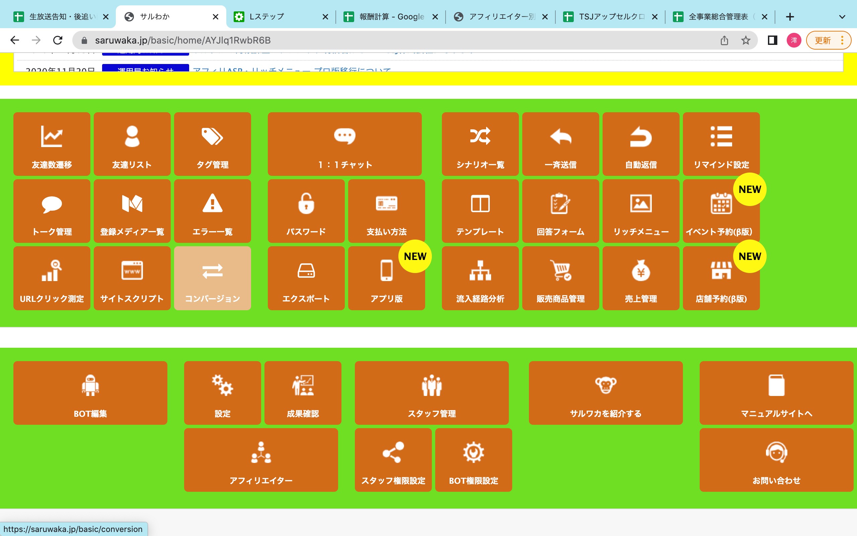Open the アフィリエイター affiliate tile

point(261,460)
